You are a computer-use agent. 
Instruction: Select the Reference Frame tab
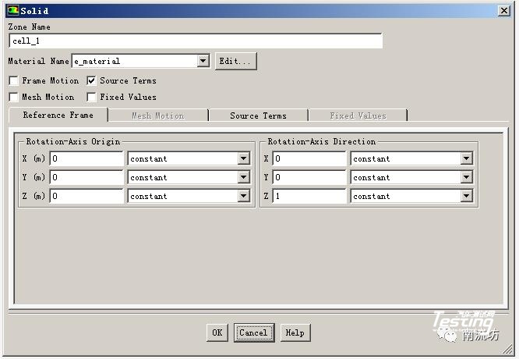coord(58,115)
